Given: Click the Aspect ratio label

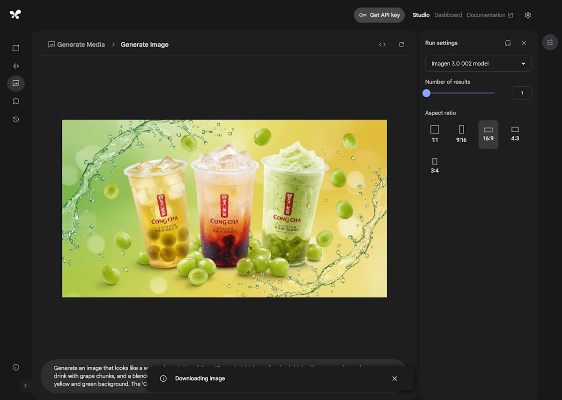Looking at the screenshot, I should [x=440, y=113].
